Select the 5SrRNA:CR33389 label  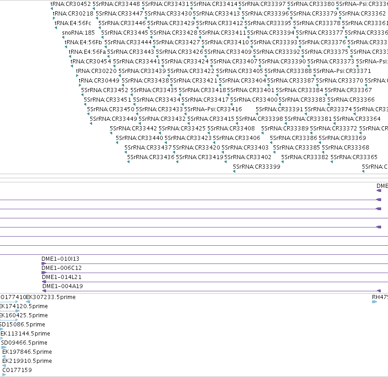(285, 129)
